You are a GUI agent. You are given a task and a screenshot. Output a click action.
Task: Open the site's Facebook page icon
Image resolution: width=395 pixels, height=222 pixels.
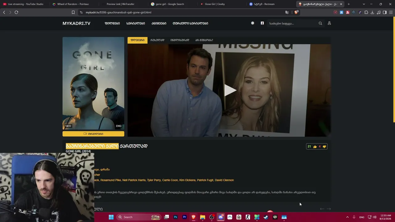click(x=262, y=23)
